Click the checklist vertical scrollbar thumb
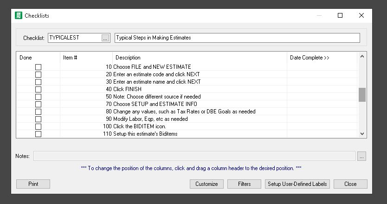This screenshot has width=387, height=204. [362, 95]
